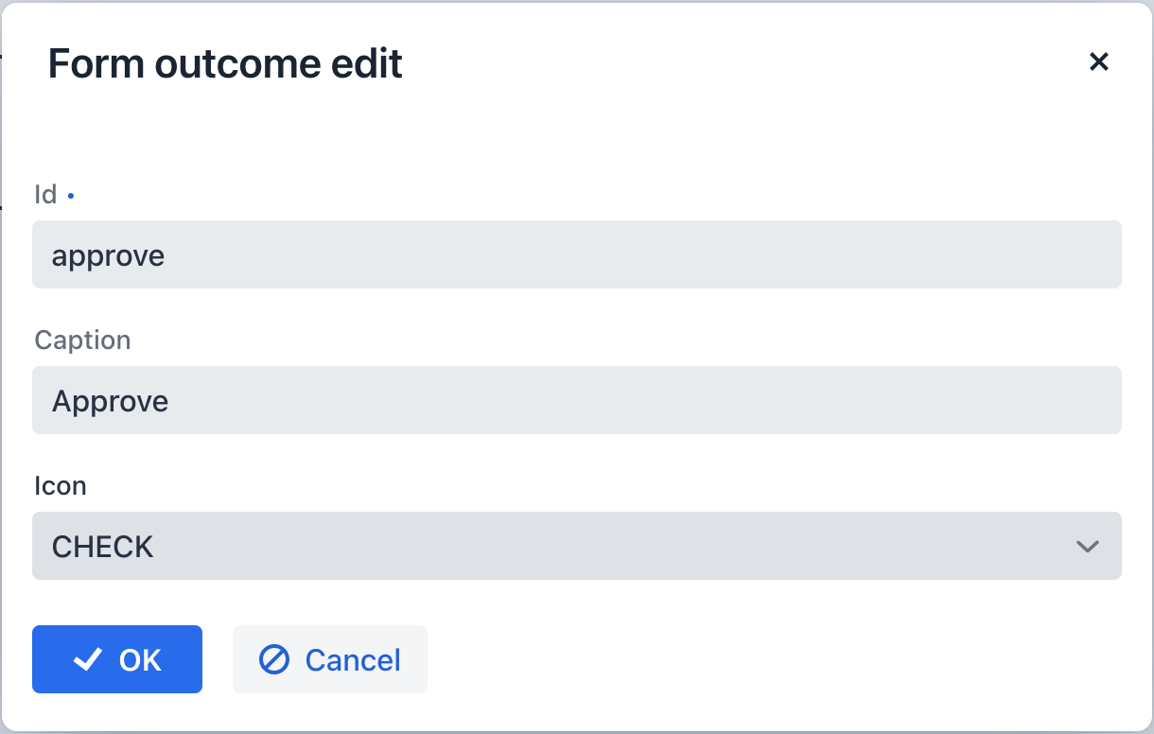Click the circle-slash icon next to Cancel text
Viewport: 1154px width, 734px height.
coord(275,659)
